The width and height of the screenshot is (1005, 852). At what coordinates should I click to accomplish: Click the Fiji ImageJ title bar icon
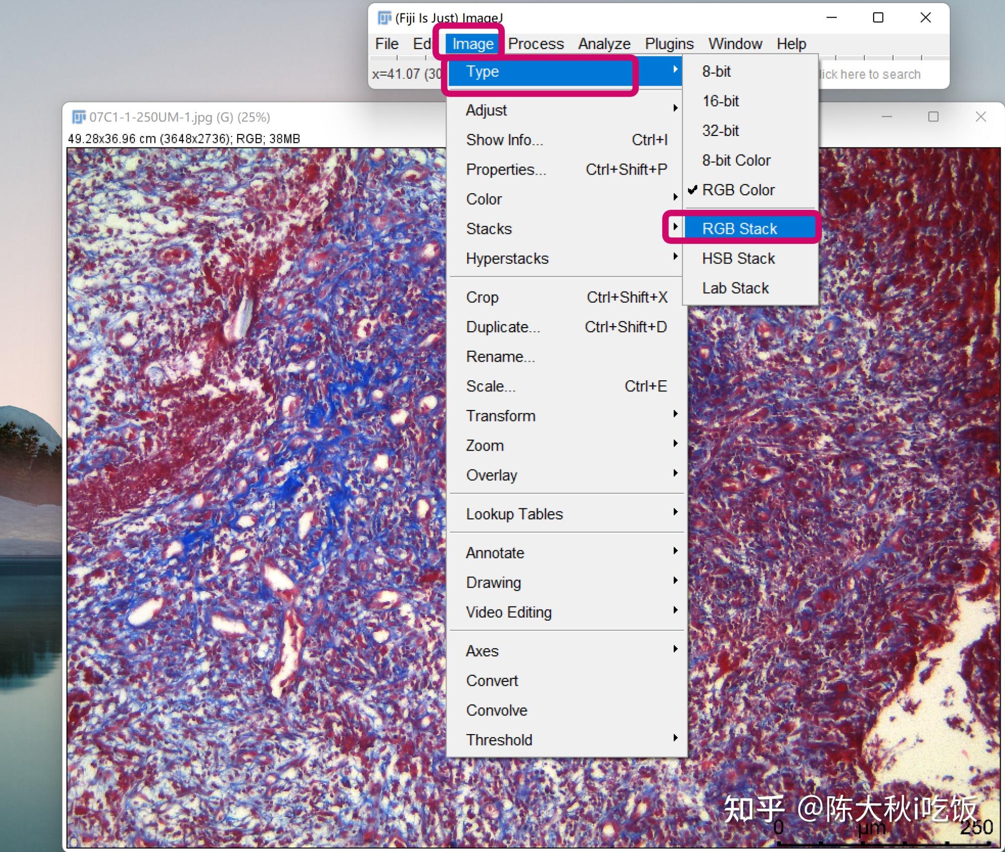(384, 18)
